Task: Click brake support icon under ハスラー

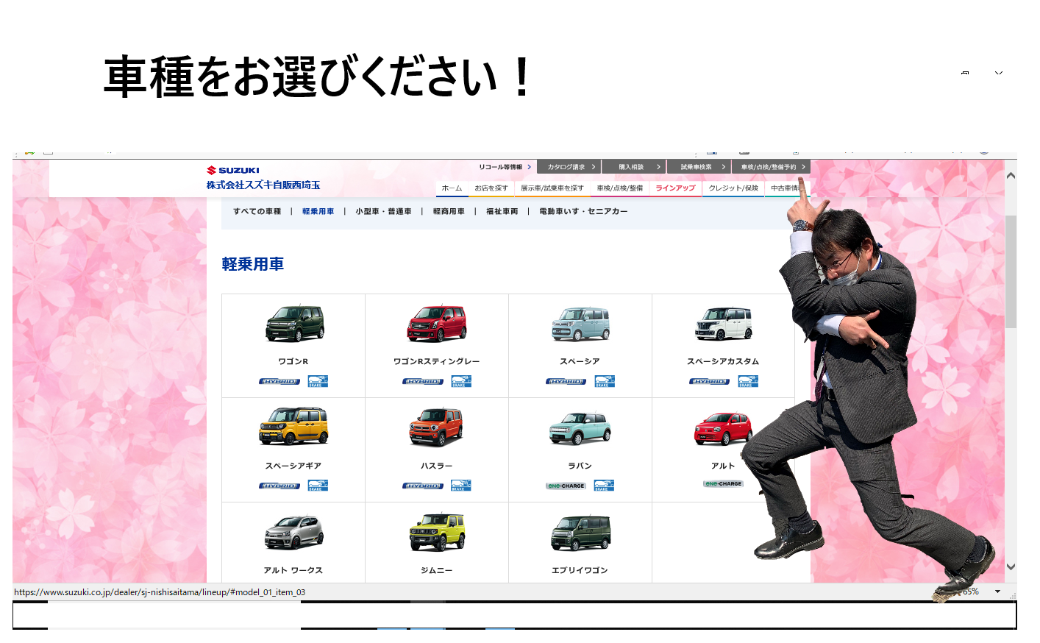Action: [461, 486]
